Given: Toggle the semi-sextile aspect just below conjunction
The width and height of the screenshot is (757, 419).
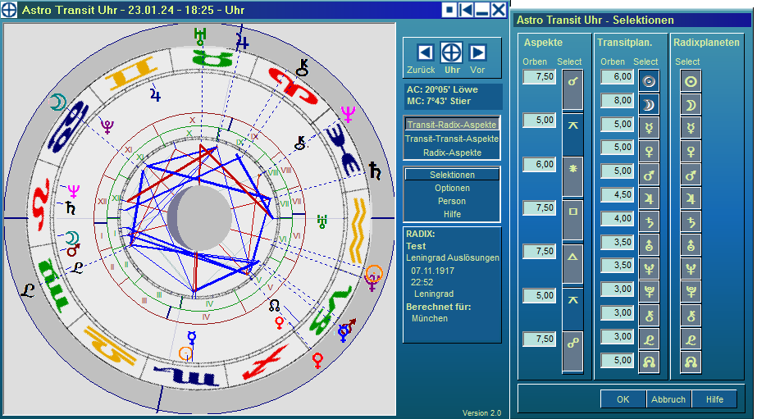Looking at the screenshot, I should (573, 133).
